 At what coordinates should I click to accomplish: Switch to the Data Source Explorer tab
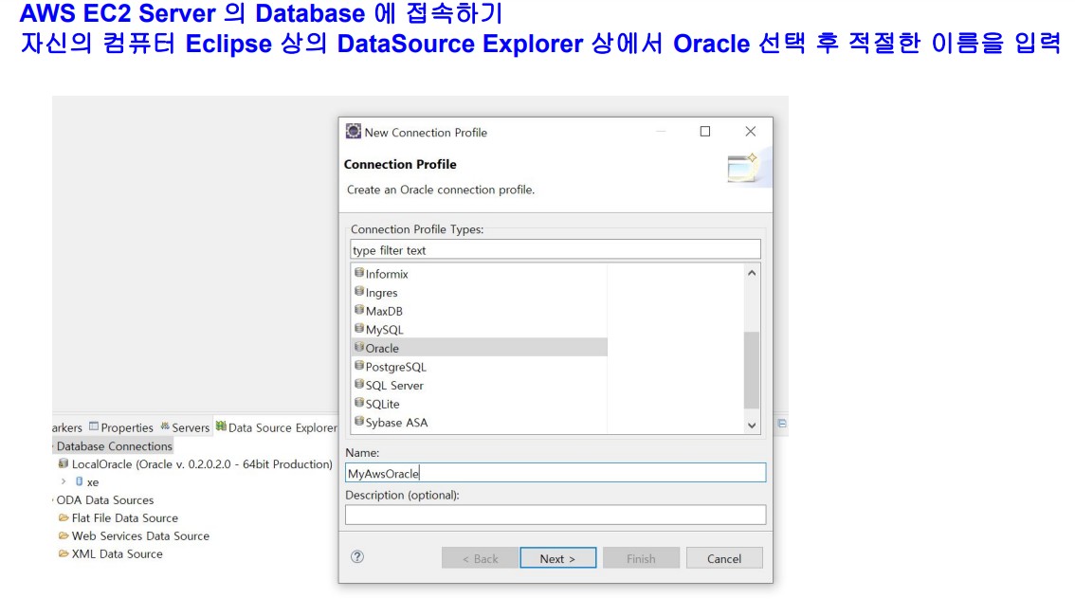(x=276, y=426)
